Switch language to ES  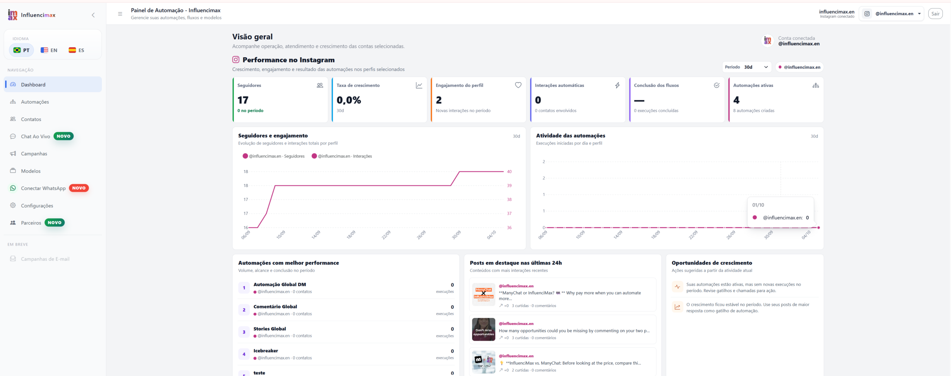(x=77, y=50)
